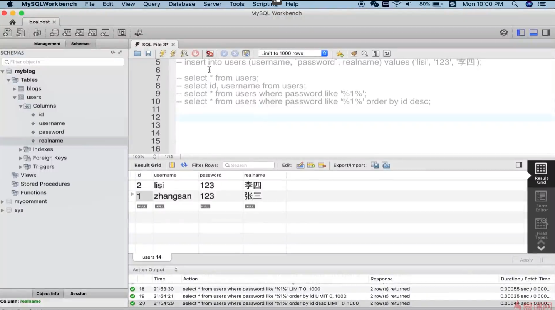
Task: Toggle word wrapping in the editor
Action: 387,53
